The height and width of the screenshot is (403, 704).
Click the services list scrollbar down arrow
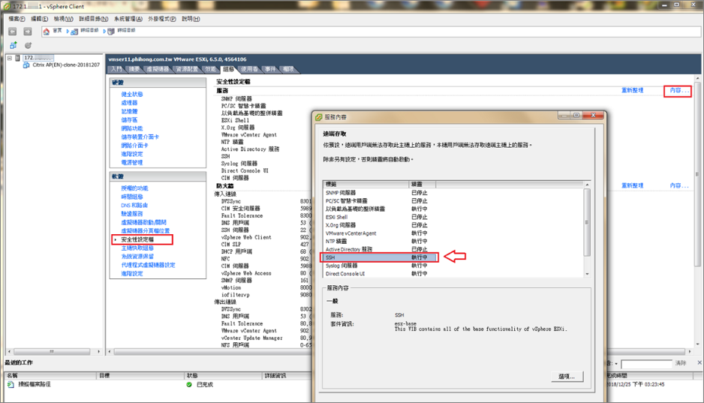pos(587,274)
